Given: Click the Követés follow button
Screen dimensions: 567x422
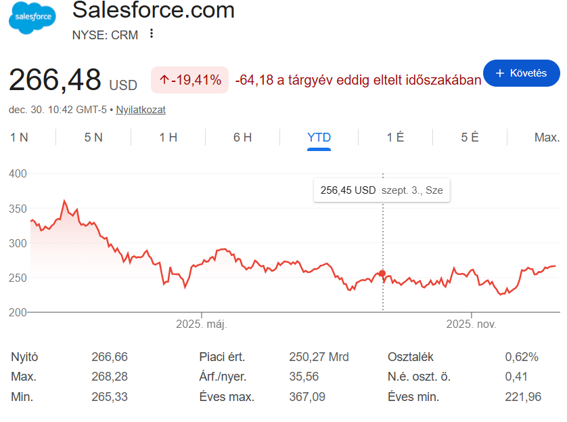Looking at the screenshot, I should [521, 73].
